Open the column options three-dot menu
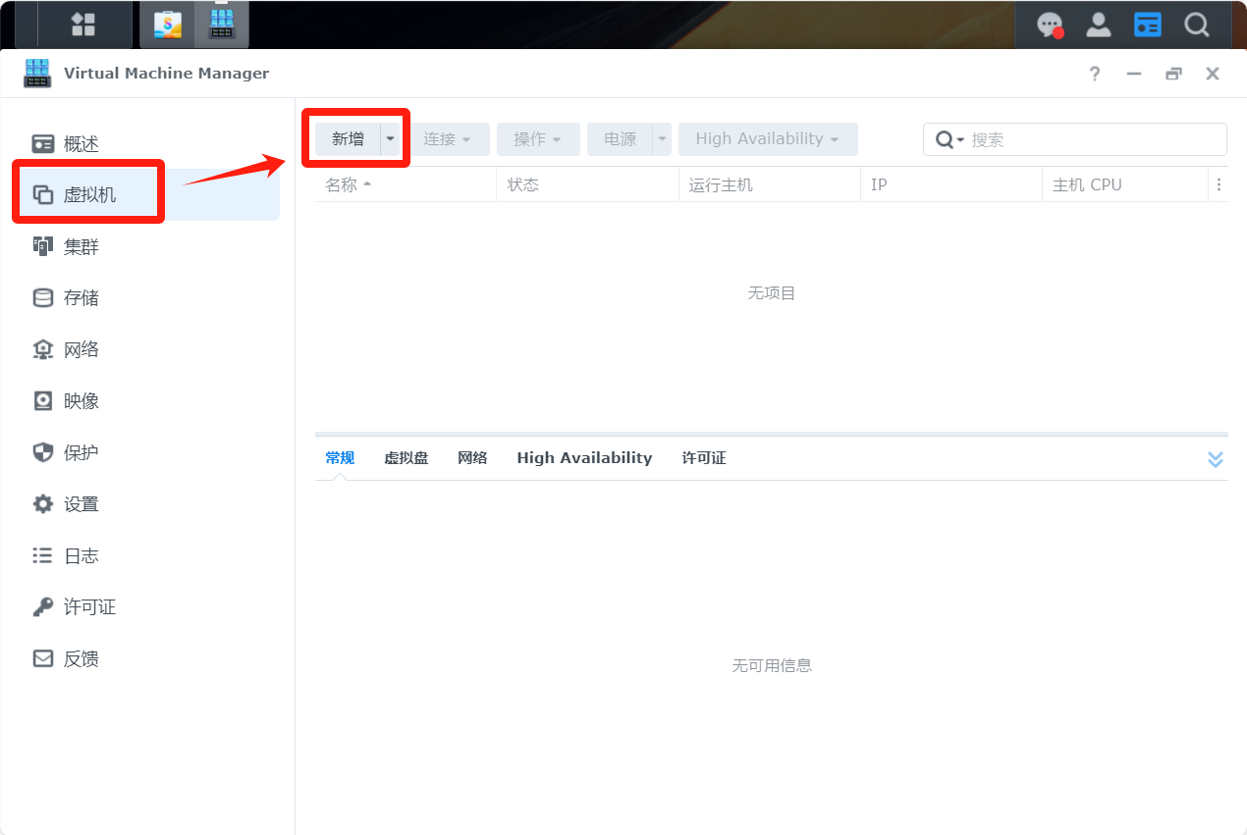 point(1219,184)
